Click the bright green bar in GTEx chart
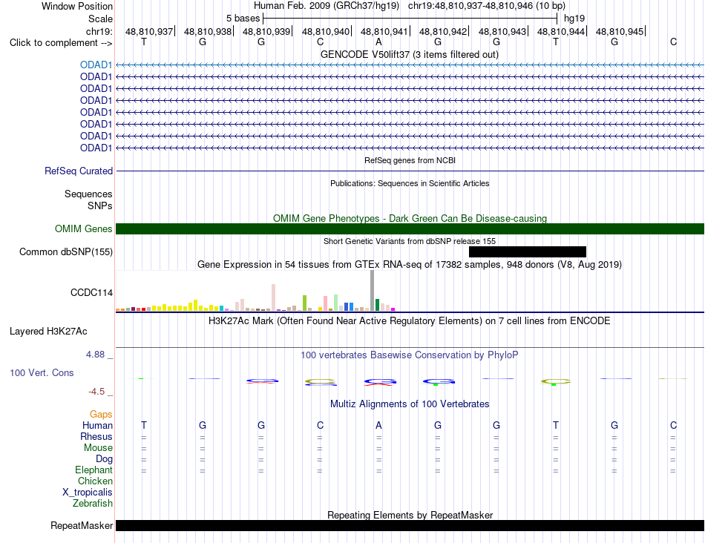This screenshot has height=543, width=705. point(304,303)
